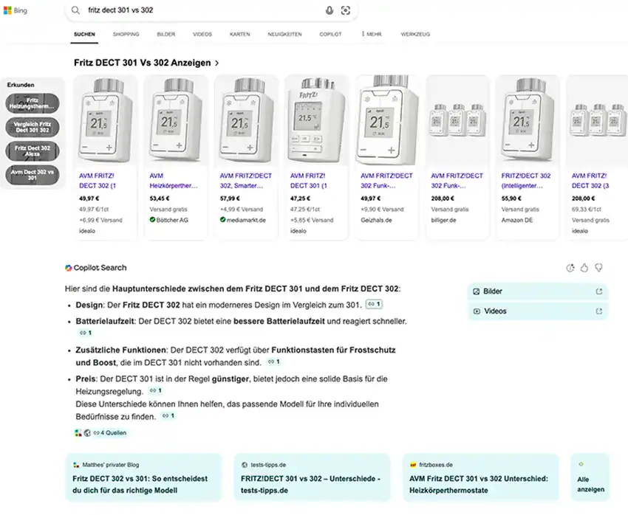Click citation 1 after Zusätzliche Funktionen bullet
Viewport: 628px width, 515px height.
(274, 362)
